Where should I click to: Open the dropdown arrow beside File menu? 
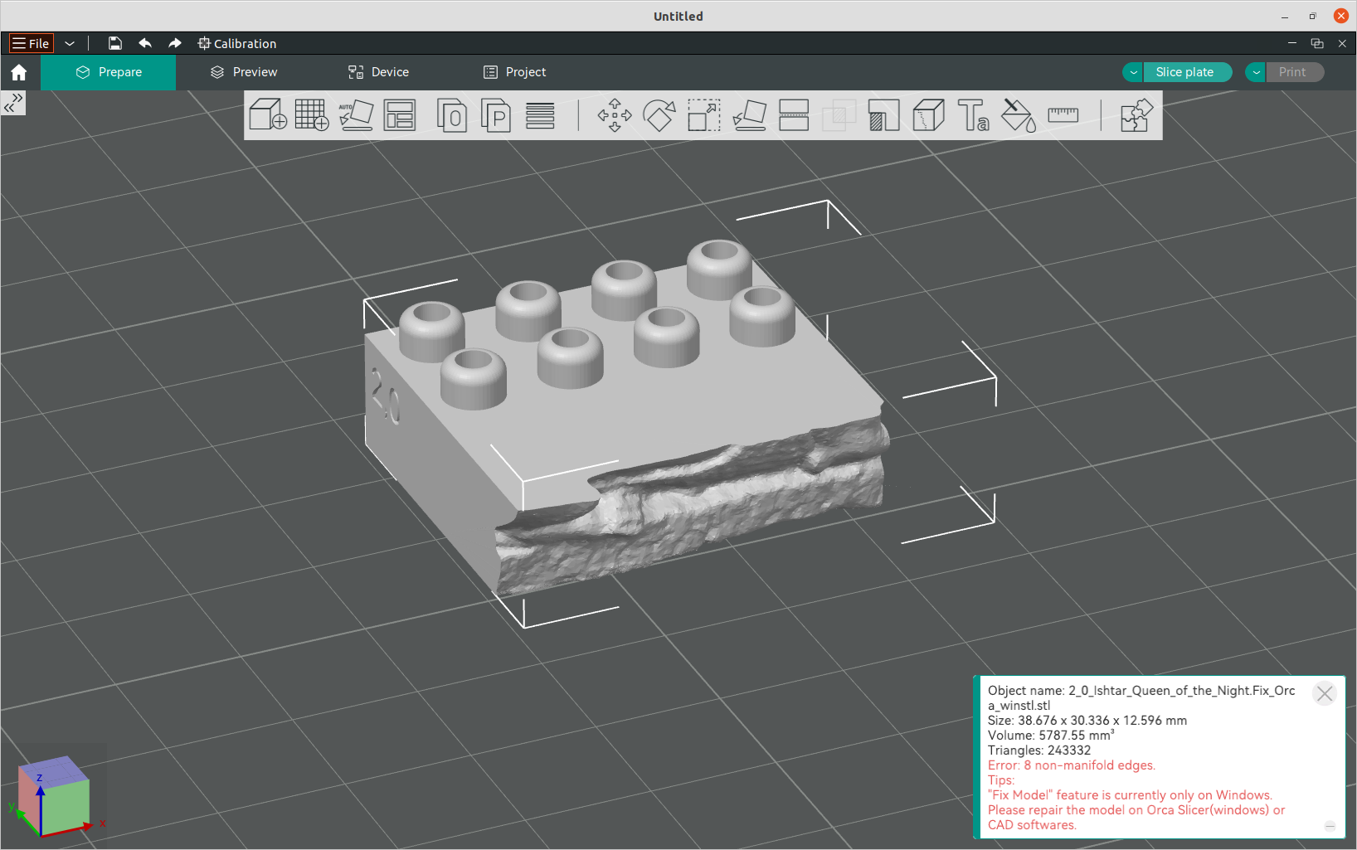tap(70, 43)
